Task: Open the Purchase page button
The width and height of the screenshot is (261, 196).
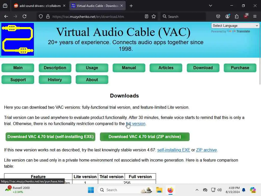Action: pos(240,68)
